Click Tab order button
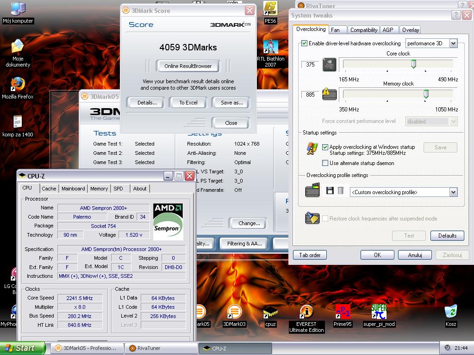The height and width of the screenshot is (355, 474). (310, 255)
